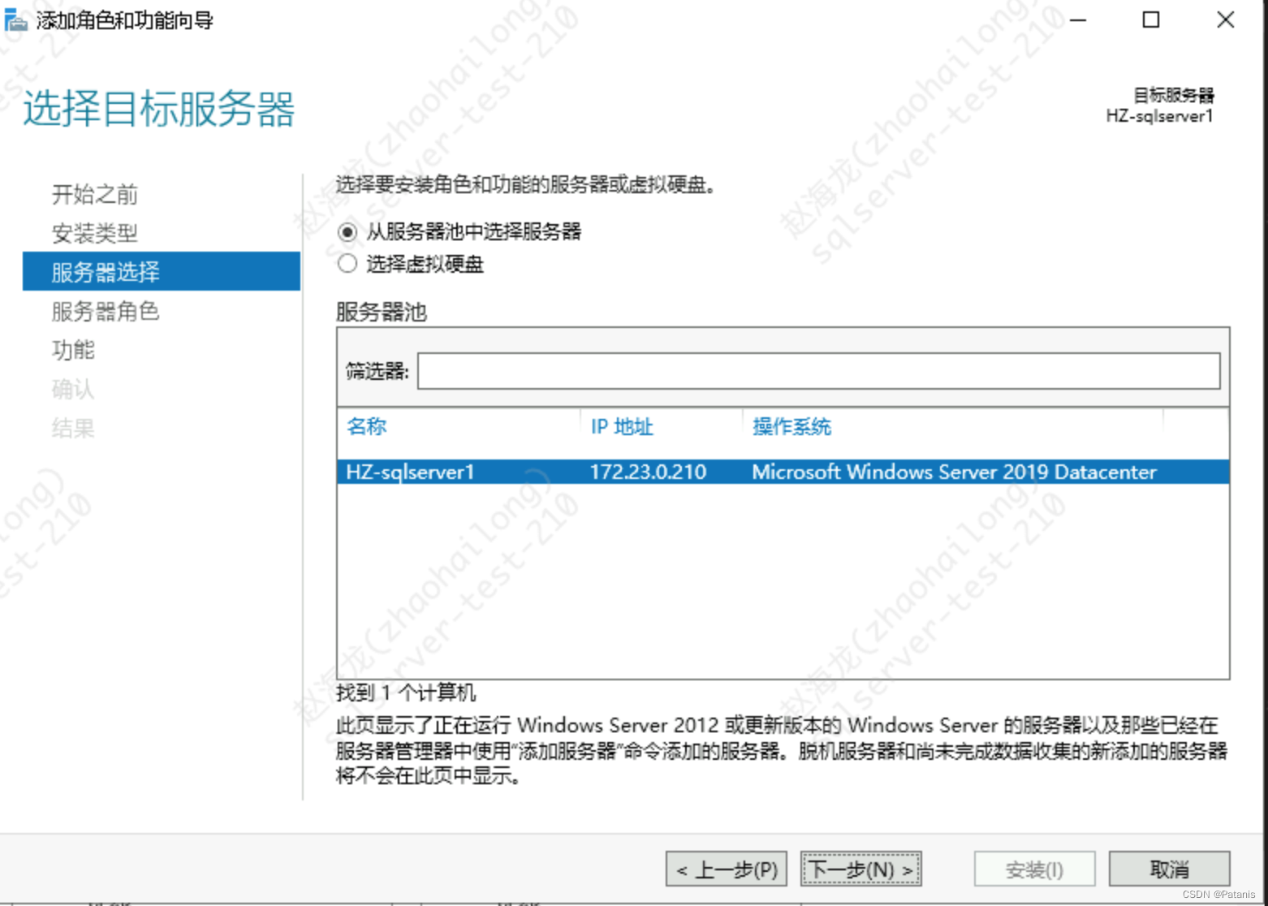Image resolution: width=1268 pixels, height=906 pixels.
Task: Open the 开始之前 step
Action: click(95, 194)
